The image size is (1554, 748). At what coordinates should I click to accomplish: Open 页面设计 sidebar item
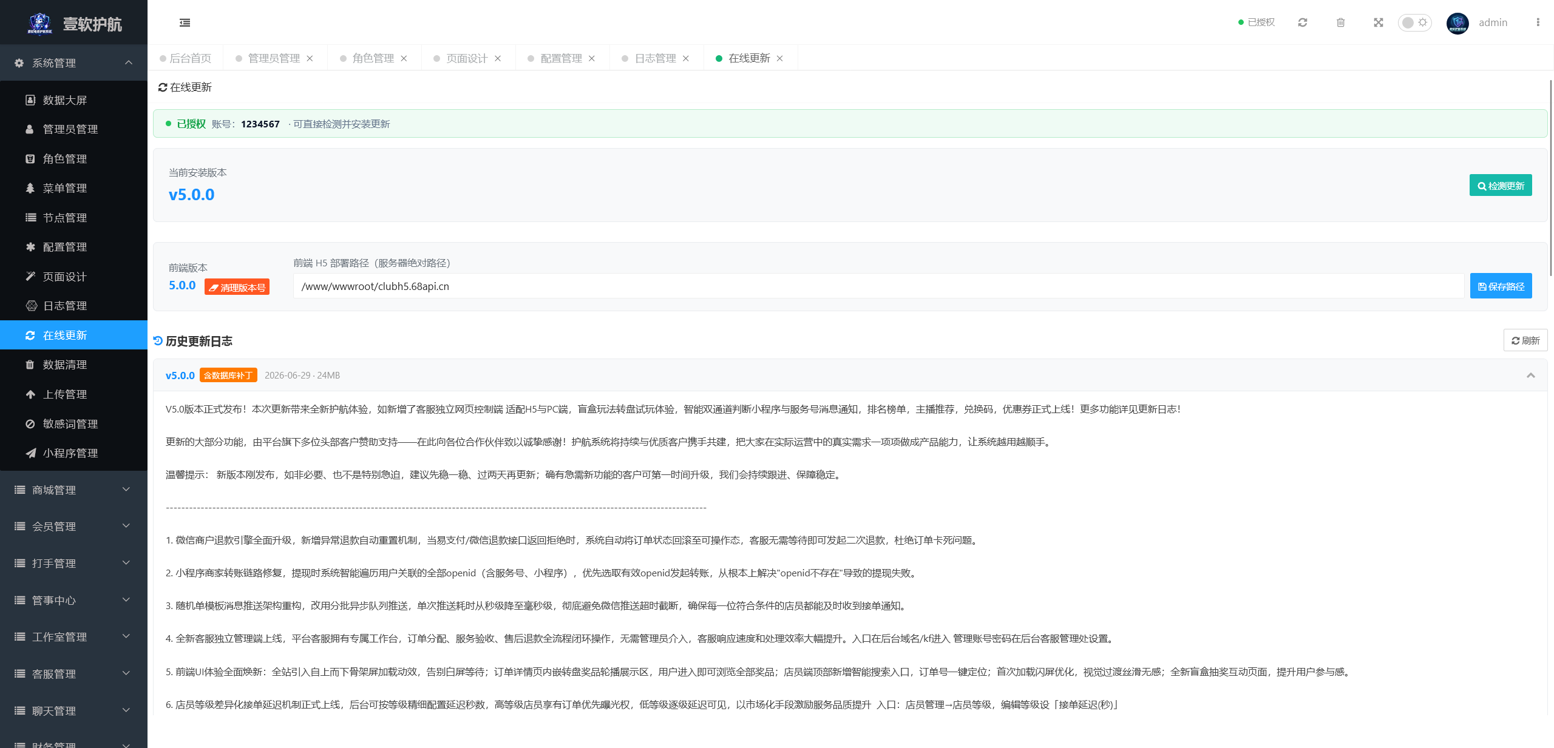(73, 277)
